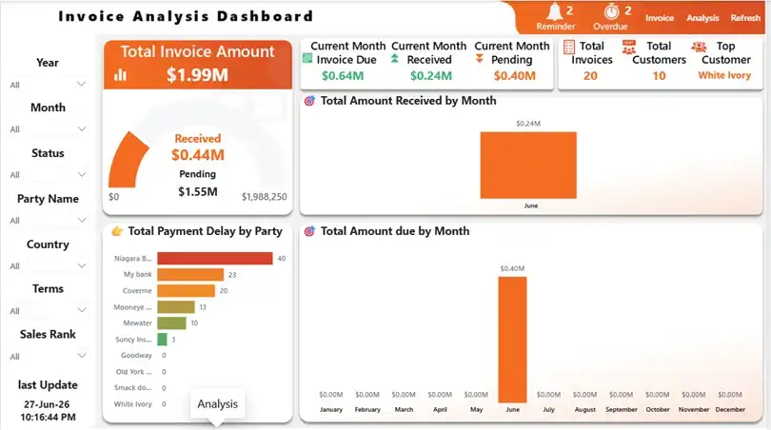Image resolution: width=771 pixels, height=430 pixels.
Task: Click the September axis label
Action: (x=621, y=409)
